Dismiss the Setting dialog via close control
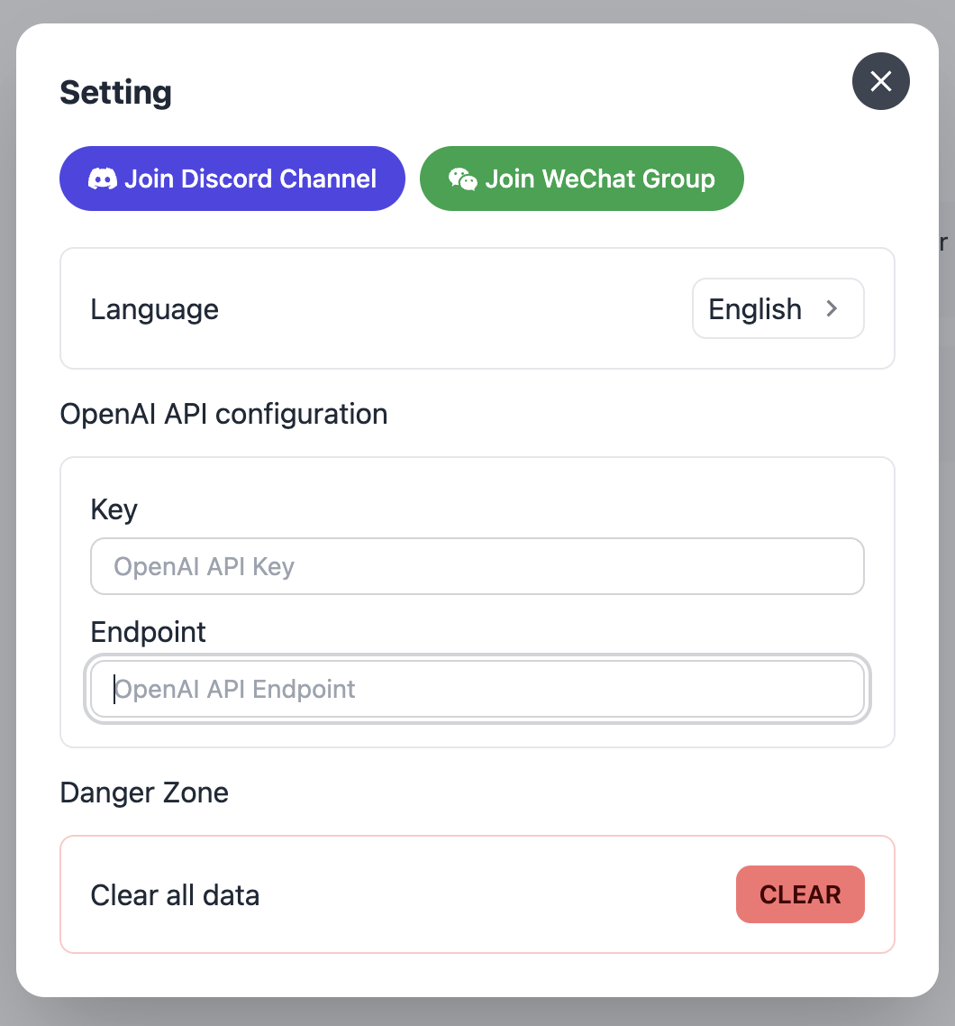 click(x=881, y=81)
